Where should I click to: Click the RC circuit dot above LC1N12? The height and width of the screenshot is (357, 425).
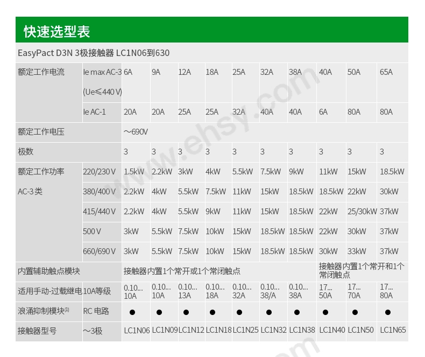coord(186,312)
